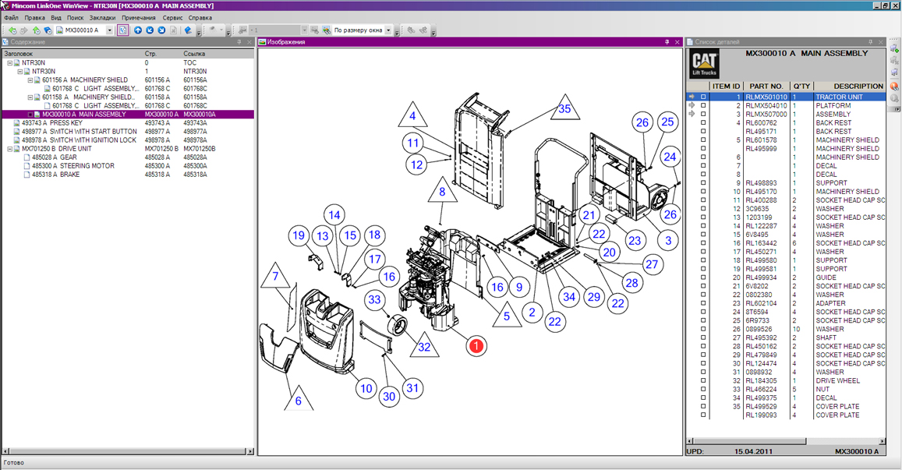The height and width of the screenshot is (470, 902).
Task: Select checkbox next to item 9 SUPPORT
Action: click(703, 183)
